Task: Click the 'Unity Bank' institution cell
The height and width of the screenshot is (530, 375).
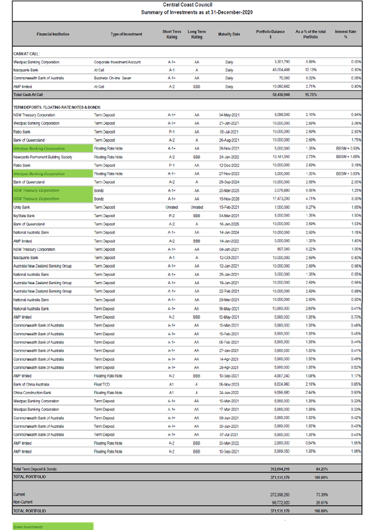Action: (22, 207)
